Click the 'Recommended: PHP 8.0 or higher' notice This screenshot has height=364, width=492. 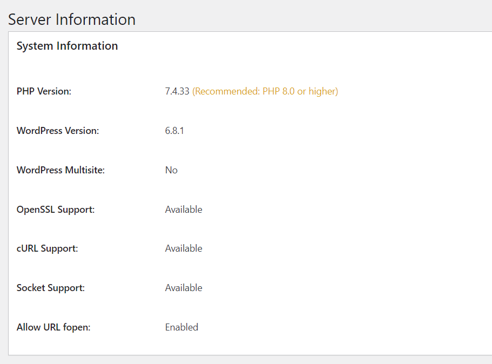[x=265, y=91]
